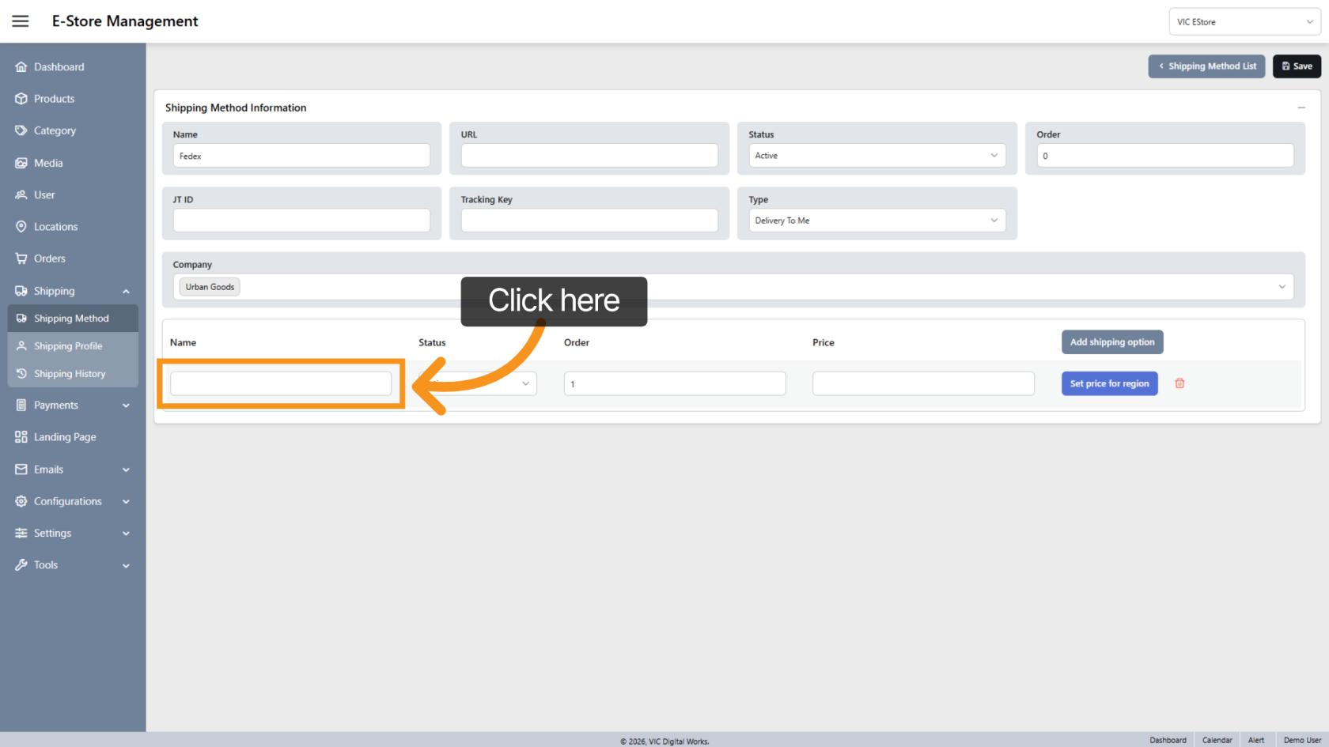Open Shipping Profile in sidebar
Viewport: 1329px width, 747px height.
68,346
